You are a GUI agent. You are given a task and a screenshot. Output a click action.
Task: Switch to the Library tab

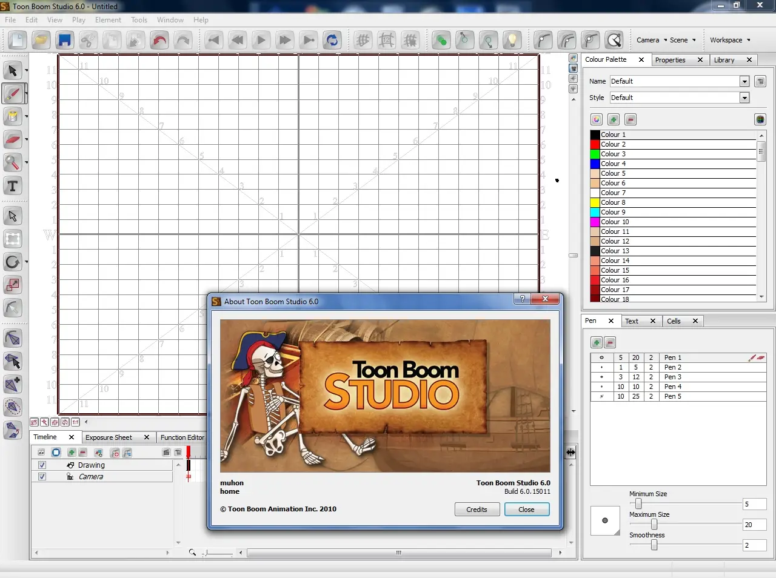[x=724, y=60]
